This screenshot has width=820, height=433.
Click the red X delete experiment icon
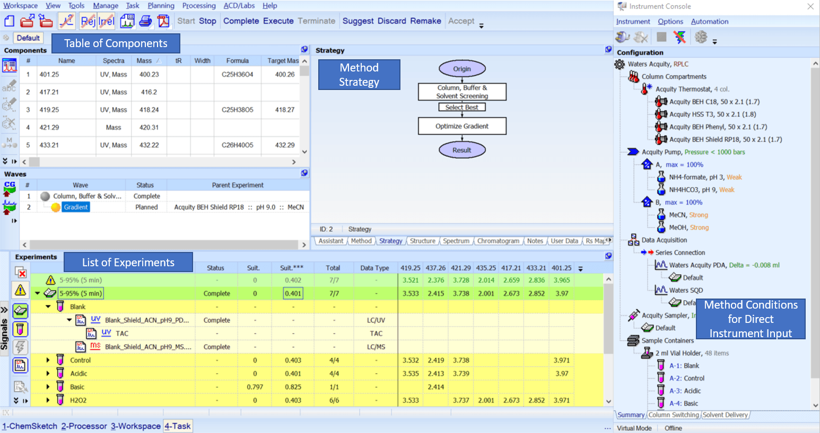[21, 273]
